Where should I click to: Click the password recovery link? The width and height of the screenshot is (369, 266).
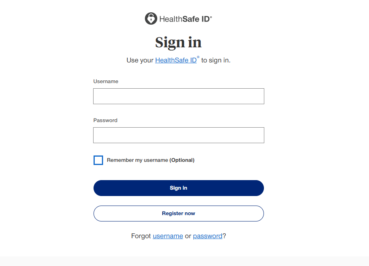coord(207,236)
